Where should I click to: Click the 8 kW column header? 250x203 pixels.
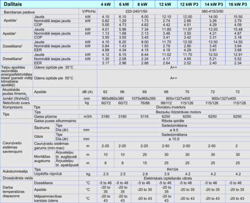(x=142, y=4)
